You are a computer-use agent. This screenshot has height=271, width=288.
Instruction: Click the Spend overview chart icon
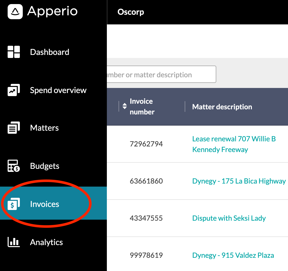pos(13,90)
